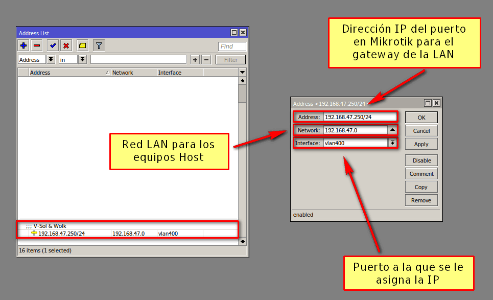This screenshot has height=300, width=493.
Task: Click the vlan400 interface cell in the list
Action: (x=180, y=234)
